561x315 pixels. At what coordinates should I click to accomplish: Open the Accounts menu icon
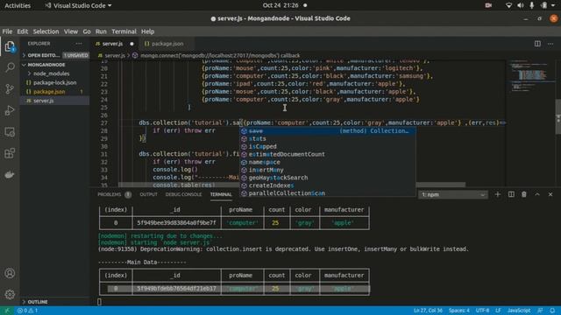tap(10, 273)
